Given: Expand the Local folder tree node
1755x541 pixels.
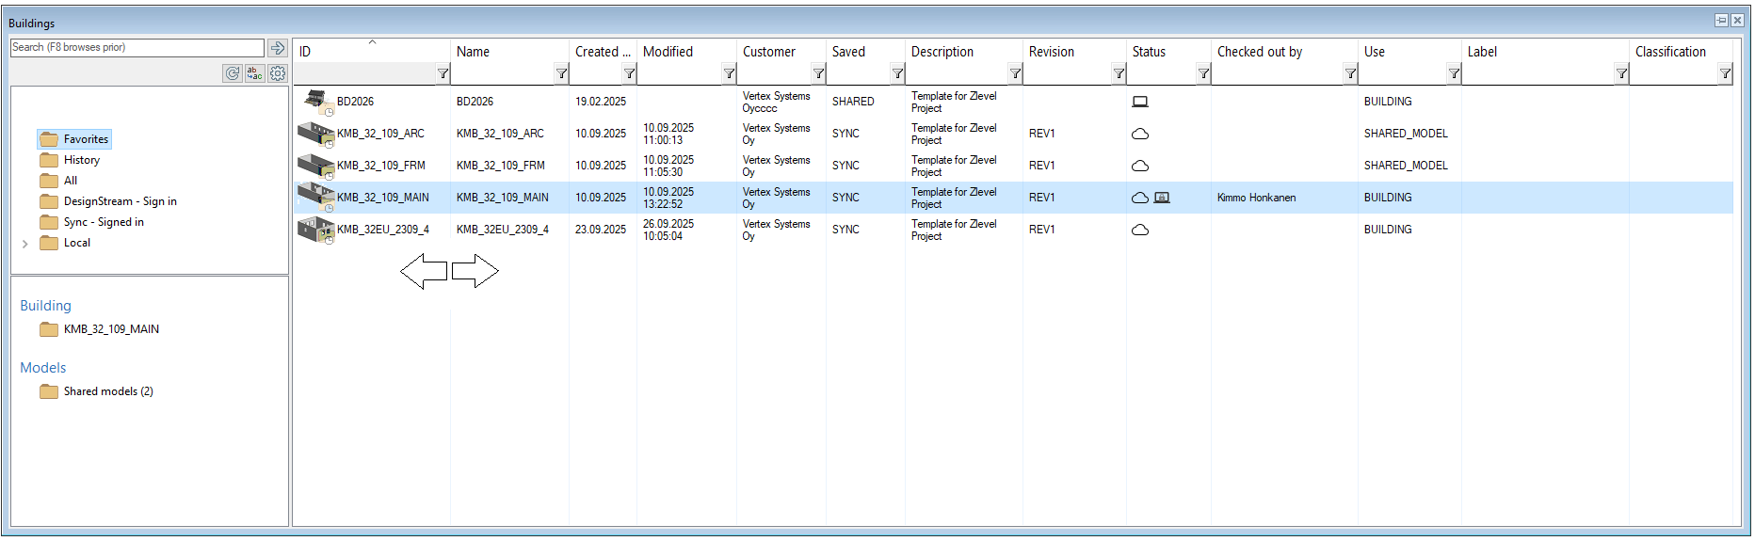Looking at the screenshot, I should click(25, 244).
